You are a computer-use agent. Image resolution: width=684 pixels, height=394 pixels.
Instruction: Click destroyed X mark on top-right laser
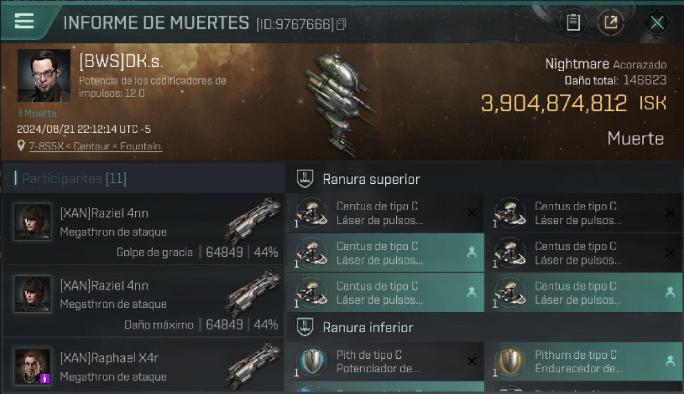click(670, 213)
